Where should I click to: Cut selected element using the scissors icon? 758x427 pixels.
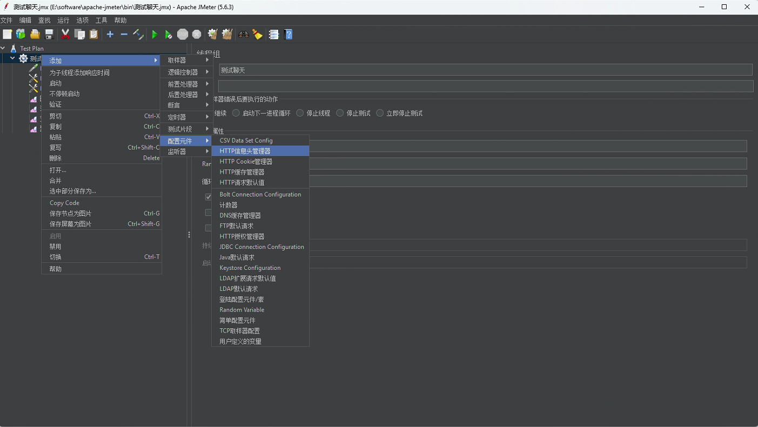[65, 34]
